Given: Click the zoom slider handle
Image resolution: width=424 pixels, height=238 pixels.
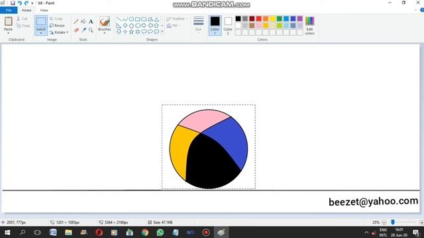Looking at the screenshot, I should 393,222.
